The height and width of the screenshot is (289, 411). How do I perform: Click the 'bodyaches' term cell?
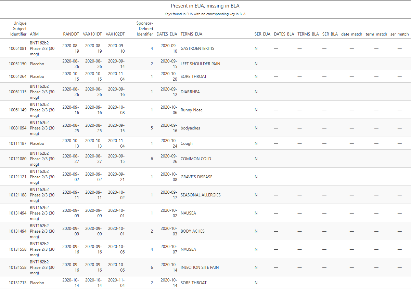click(x=190, y=128)
